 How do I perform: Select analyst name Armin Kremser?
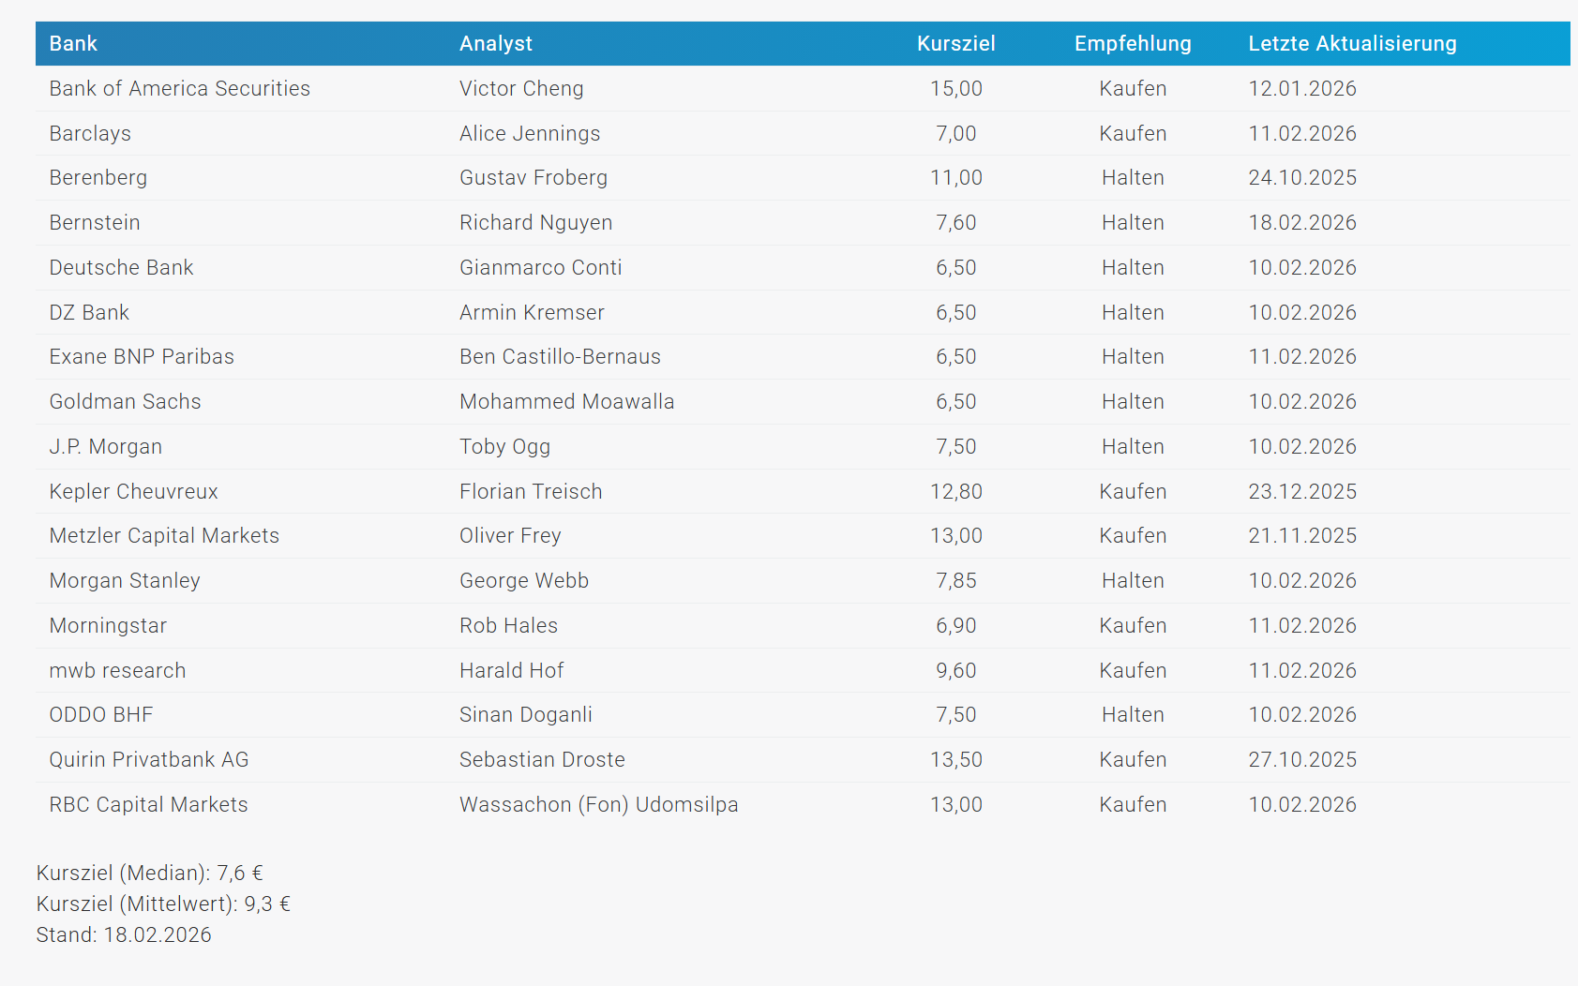532,313
